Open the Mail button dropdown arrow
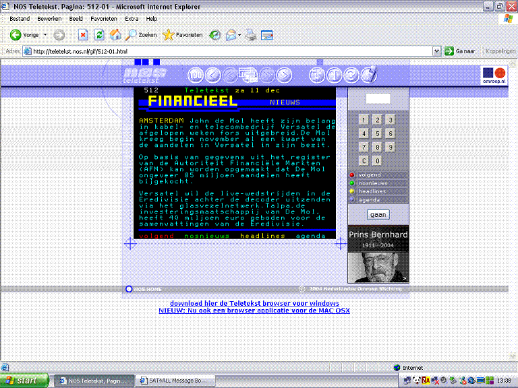Screen dimensions: 518x388 (x=239, y=35)
